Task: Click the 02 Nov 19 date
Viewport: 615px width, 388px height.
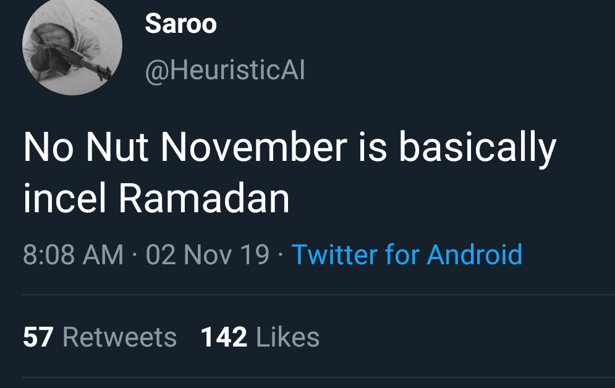Action: click(x=208, y=254)
